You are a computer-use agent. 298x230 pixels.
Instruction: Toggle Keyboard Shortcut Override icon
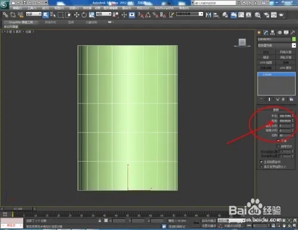point(132,15)
